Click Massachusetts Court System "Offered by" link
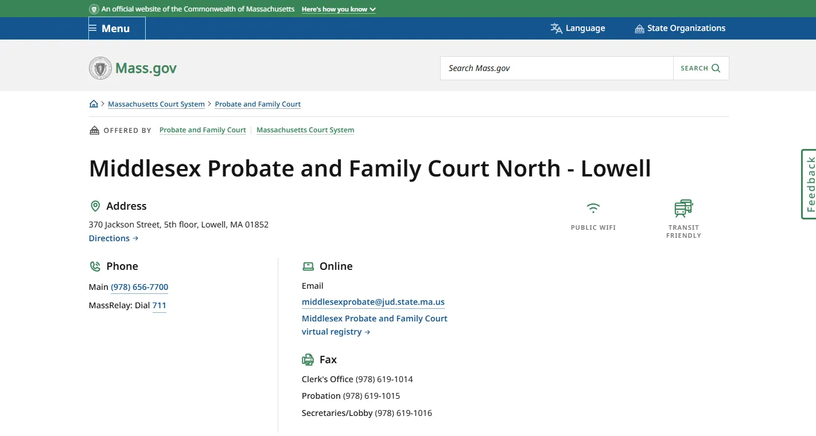This screenshot has width=816, height=436. click(x=305, y=130)
